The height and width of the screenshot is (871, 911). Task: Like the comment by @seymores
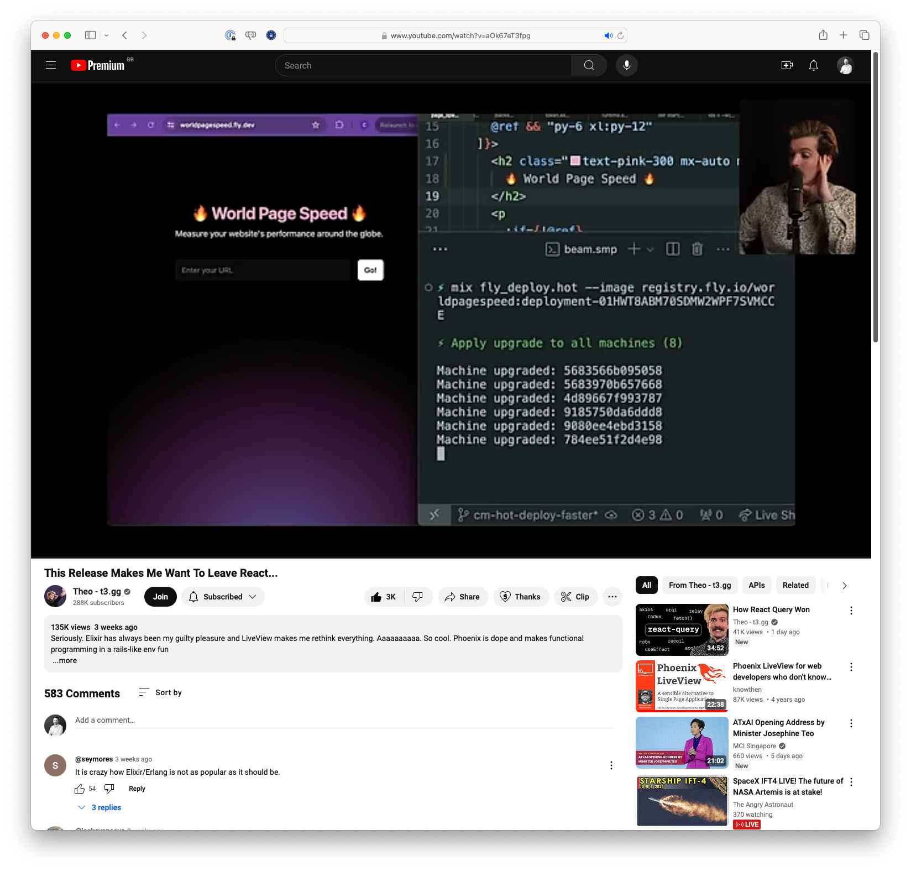click(x=80, y=789)
